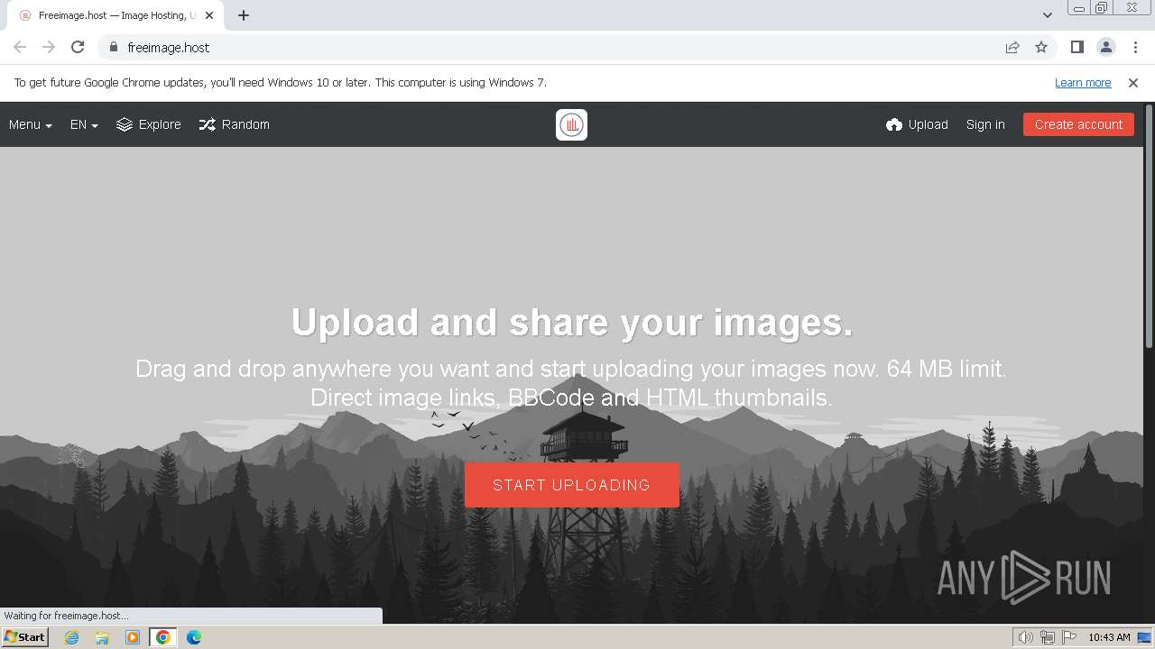Open Windows Media Player from the taskbar

tap(133, 637)
